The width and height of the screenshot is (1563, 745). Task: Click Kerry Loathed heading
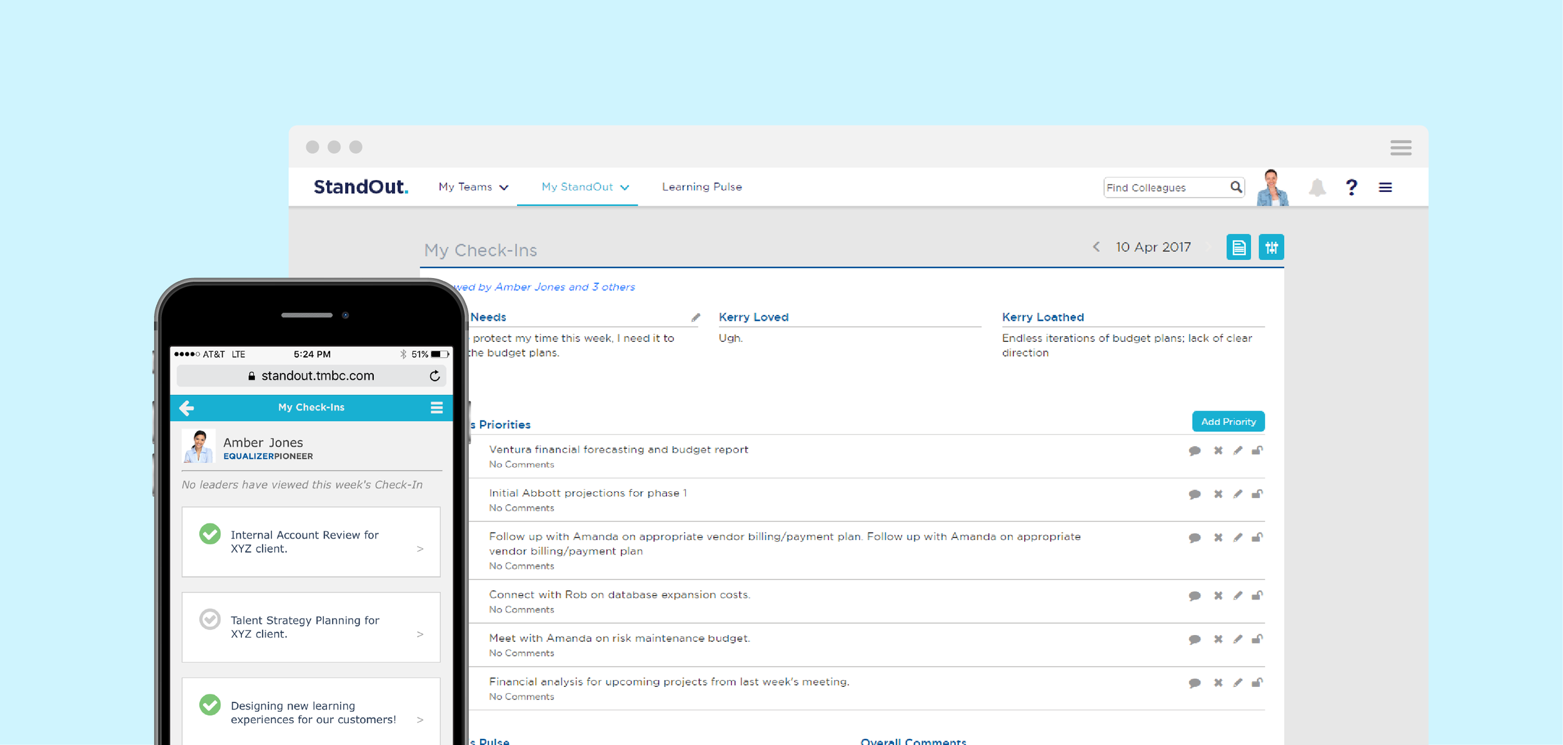(1043, 317)
